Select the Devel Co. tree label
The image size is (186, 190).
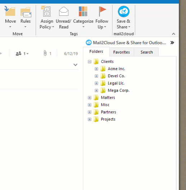coord(117,76)
